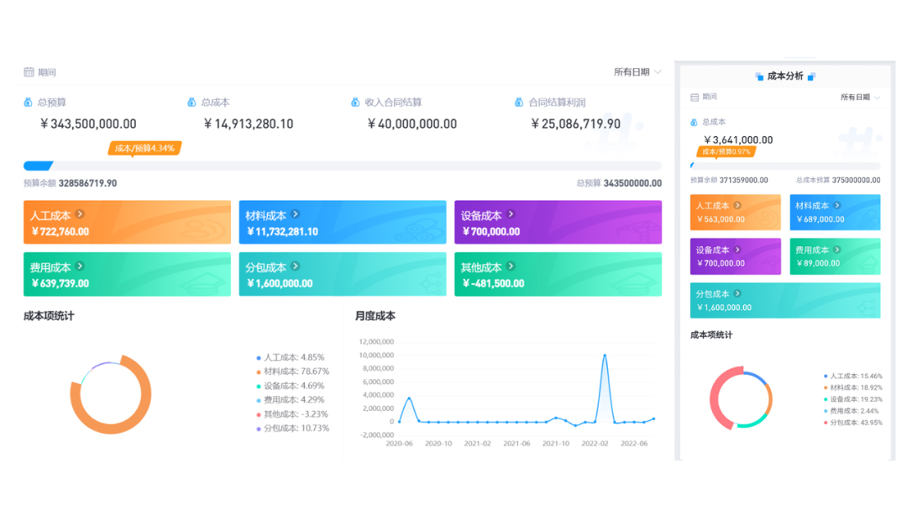Select the 成本分析 panel title tab
Viewport: 907px width, 511px height.
(785, 76)
